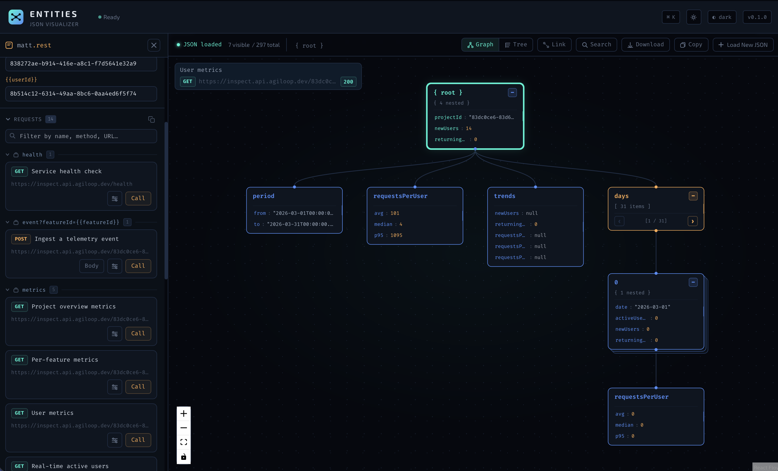Collapse the root node with its minus toggle

[x=512, y=92]
